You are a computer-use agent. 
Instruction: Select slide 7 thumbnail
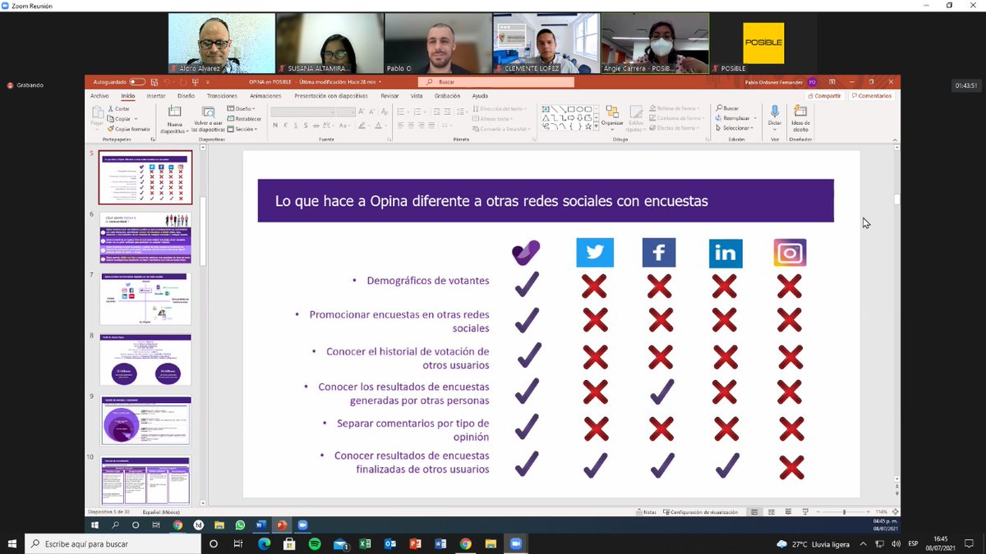click(145, 299)
